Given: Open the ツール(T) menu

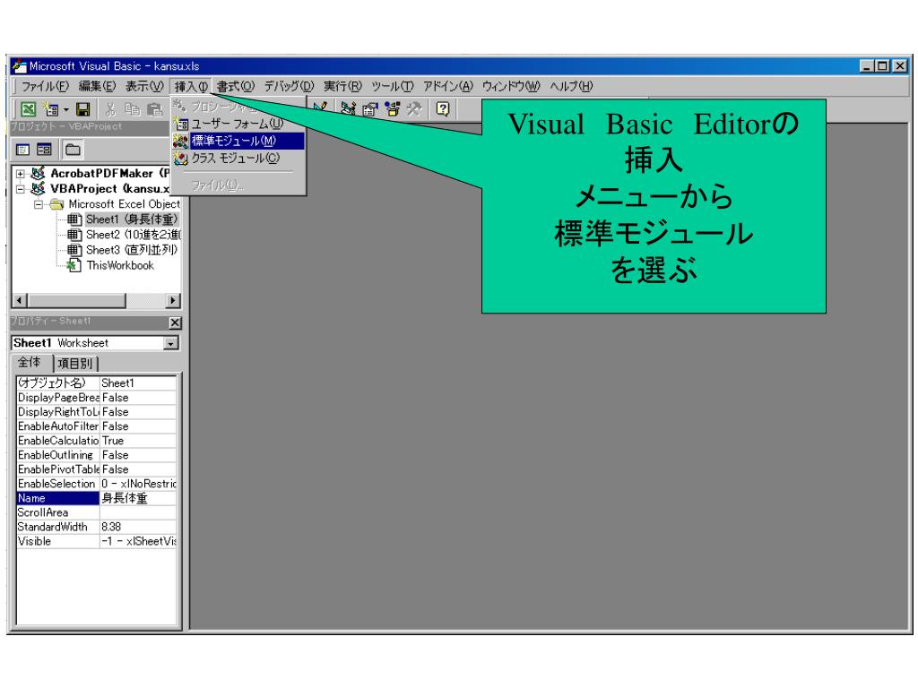Looking at the screenshot, I should [393, 87].
